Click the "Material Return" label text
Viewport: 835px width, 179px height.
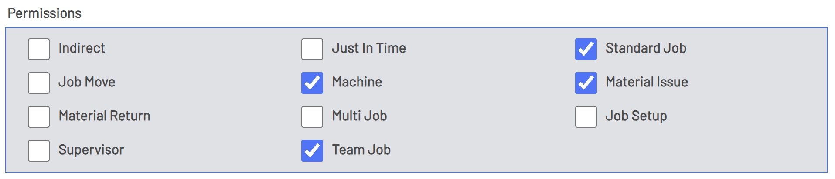(x=104, y=116)
